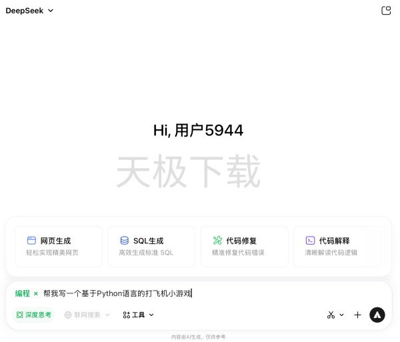This screenshot has height=342, width=400.
Task: Toggle 深度思考 deep thinking mode
Action: [x=34, y=315]
